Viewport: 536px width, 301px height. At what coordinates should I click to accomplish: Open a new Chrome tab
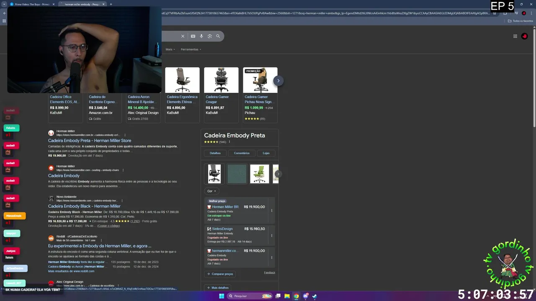(x=111, y=4)
